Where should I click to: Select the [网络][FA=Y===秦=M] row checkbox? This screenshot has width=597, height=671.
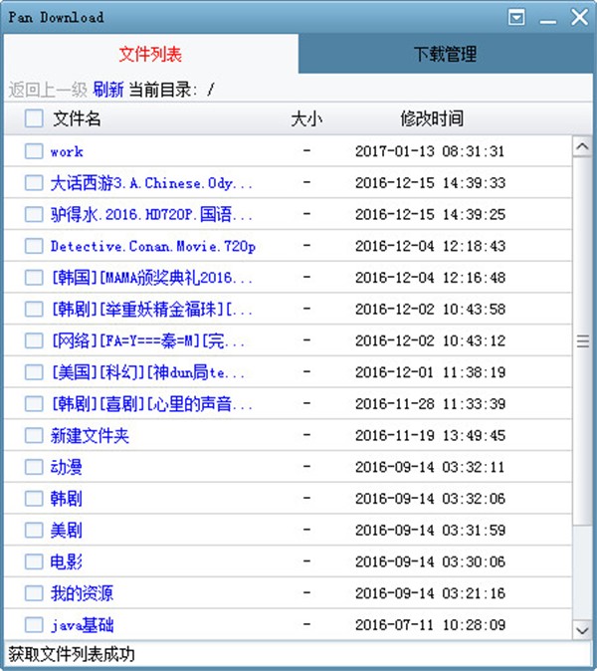(34, 340)
